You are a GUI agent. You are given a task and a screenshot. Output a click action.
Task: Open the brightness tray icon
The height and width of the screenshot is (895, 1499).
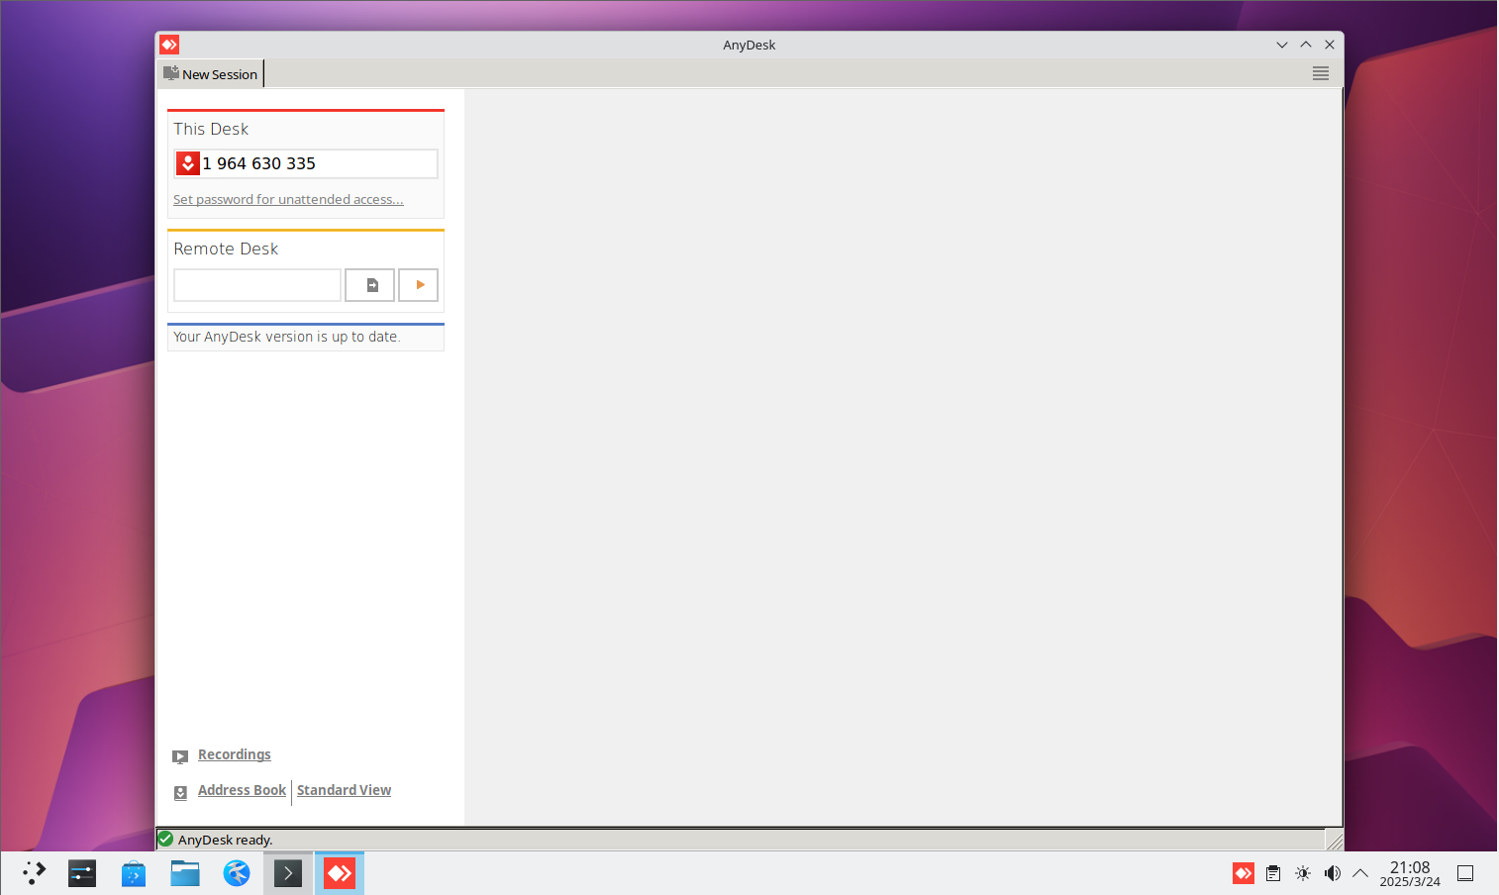pyautogui.click(x=1303, y=873)
